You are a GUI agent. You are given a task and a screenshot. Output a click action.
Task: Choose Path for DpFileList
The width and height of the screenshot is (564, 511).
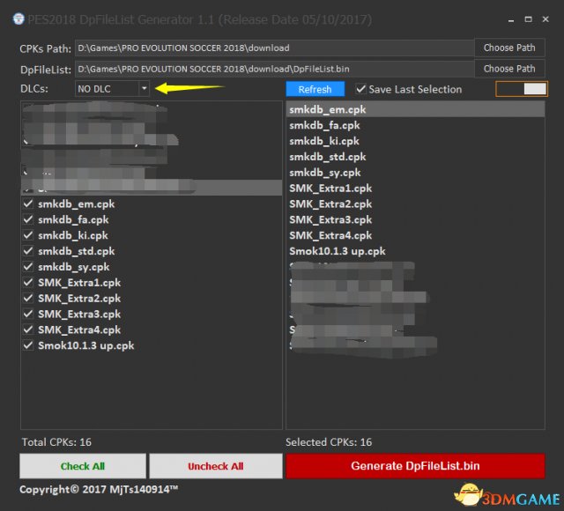point(509,69)
